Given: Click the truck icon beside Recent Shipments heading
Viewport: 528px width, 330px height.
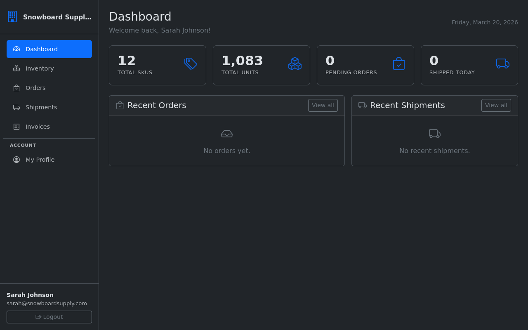Looking at the screenshot, I should tap(362, 105).
